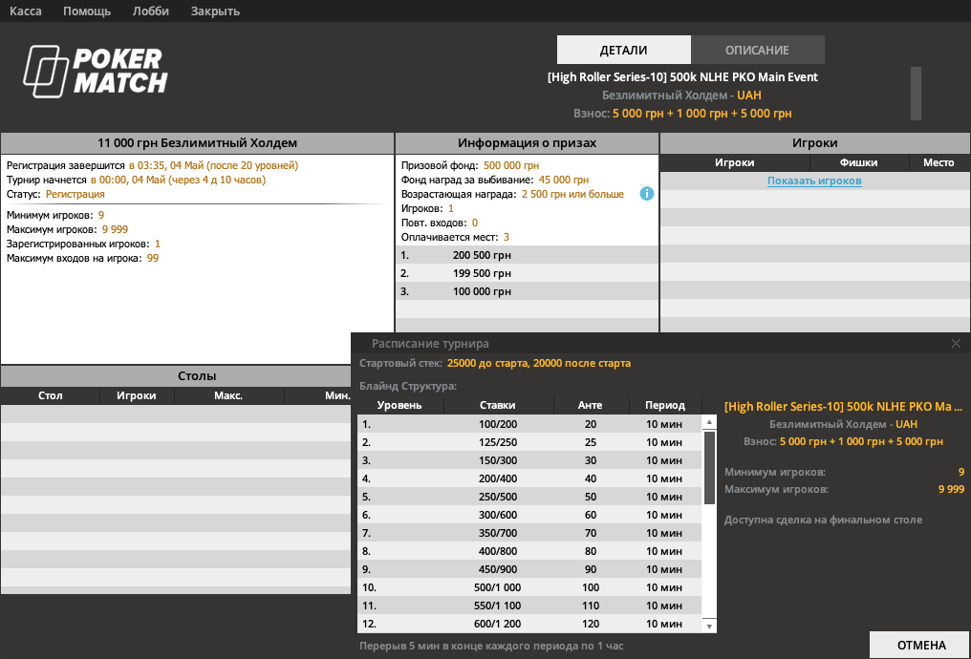Close the Расписание турнира popup
971x659 pixels.
click(956, 343)
